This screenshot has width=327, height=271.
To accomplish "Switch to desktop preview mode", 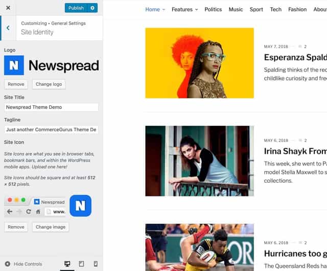I will [67, 264].
